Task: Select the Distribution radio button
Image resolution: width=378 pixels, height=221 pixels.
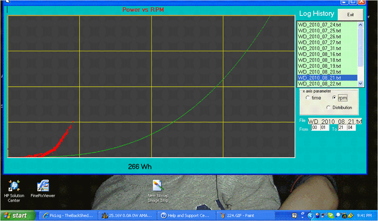Action: coord(328,108)
